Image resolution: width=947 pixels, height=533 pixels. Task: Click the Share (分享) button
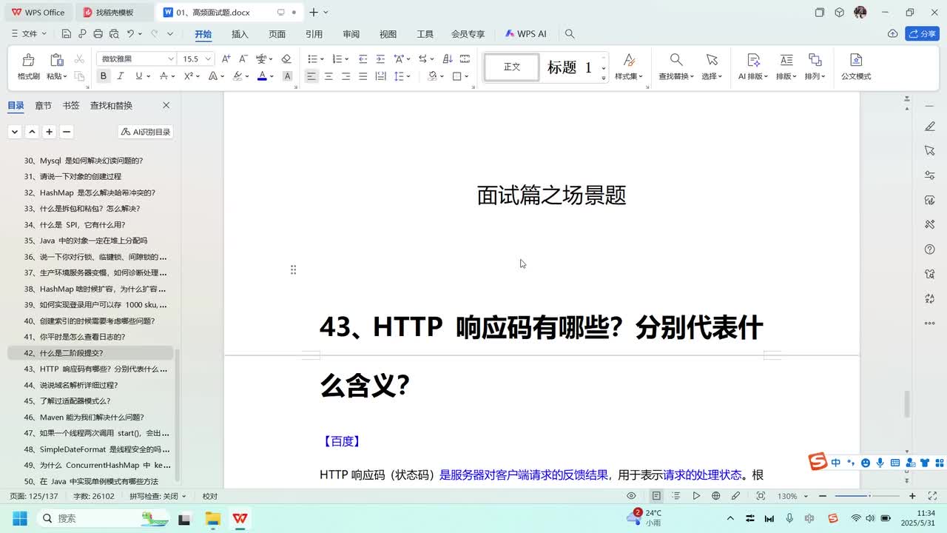923,34
